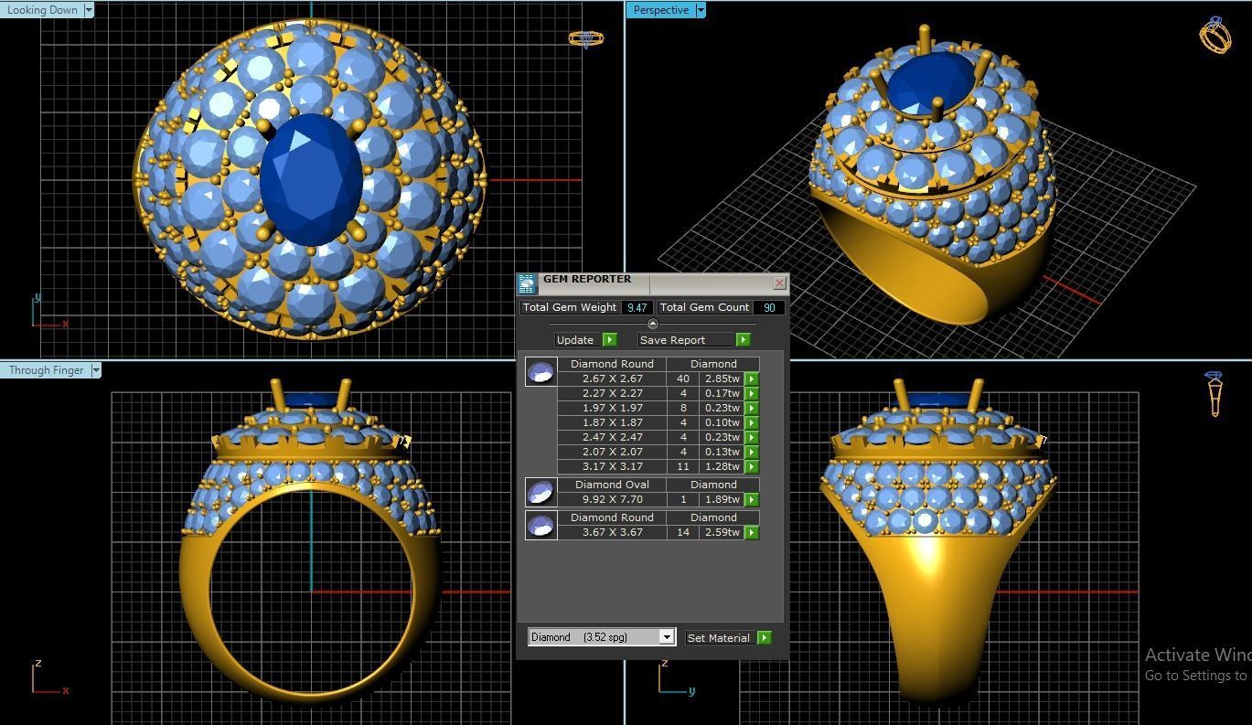
Task: Click the first Diamond Round gem thumbnail
Action: (540, 371)
